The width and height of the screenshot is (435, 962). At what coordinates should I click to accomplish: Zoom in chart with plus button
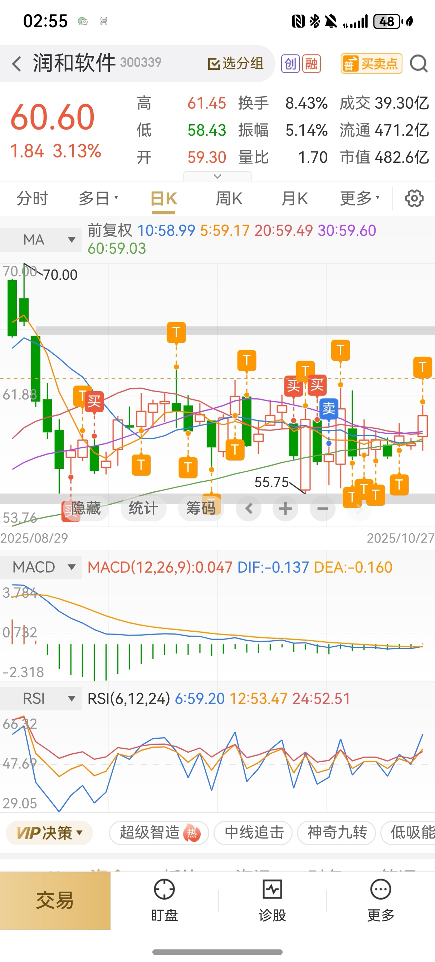click(x=285, y=509)
